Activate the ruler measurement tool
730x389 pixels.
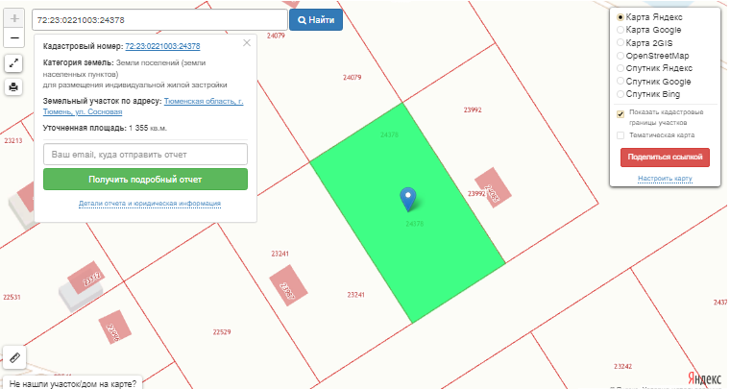14,357
